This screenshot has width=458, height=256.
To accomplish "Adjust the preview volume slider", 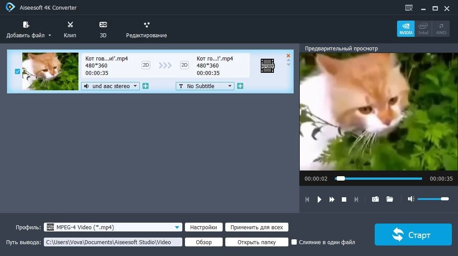I will pos(433,199).
